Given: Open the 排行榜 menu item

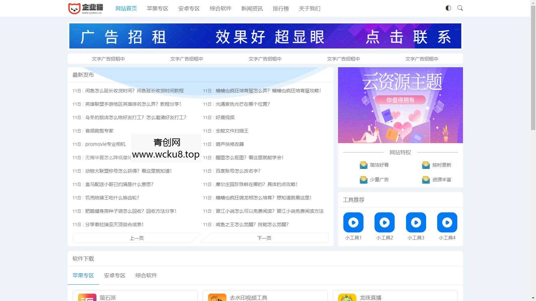Looking at the screenshot, I should point(281,8).
